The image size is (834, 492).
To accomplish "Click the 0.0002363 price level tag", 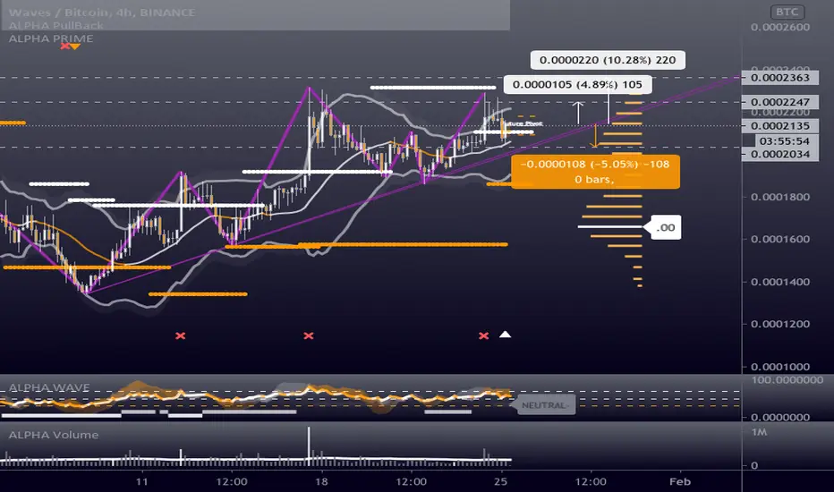I will point(779,78).
